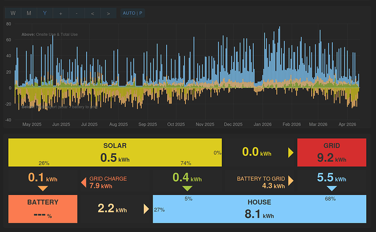Click the red GRID 9.2 kWh box
376x232 pixels.
(332, 152)
